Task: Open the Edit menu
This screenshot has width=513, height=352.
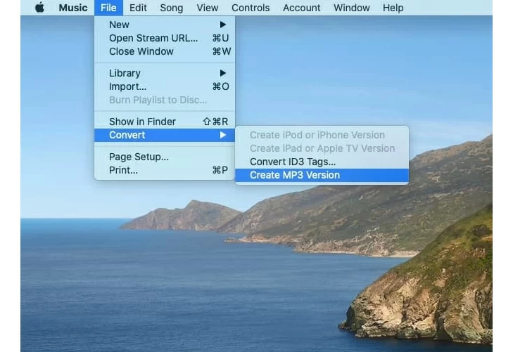Action: [x=138, y=8]
